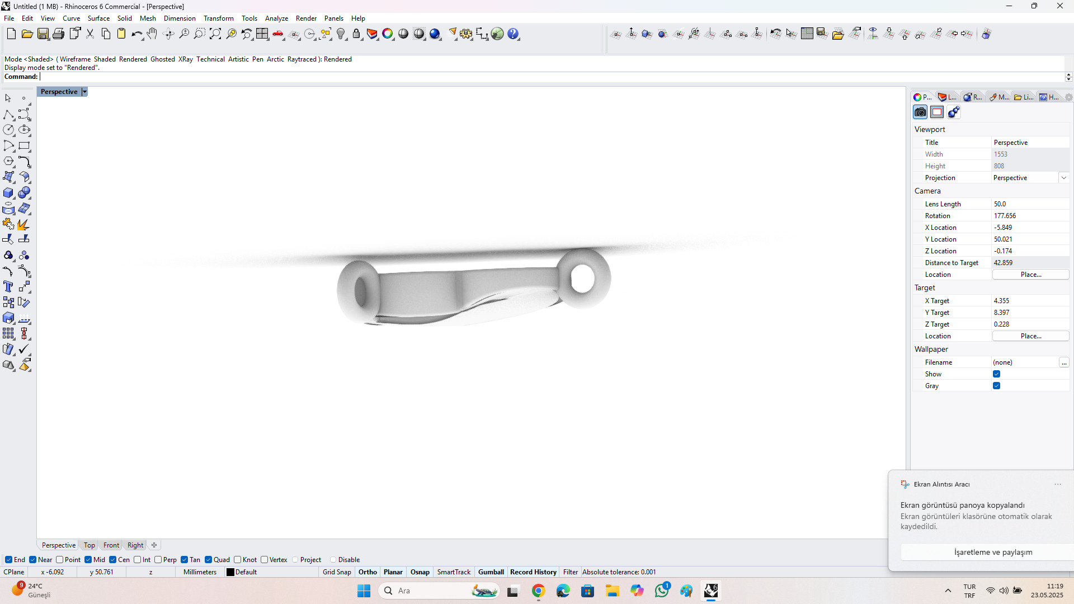
Task: Click the Undo arrow icon
Action: [x=136, y=34]
